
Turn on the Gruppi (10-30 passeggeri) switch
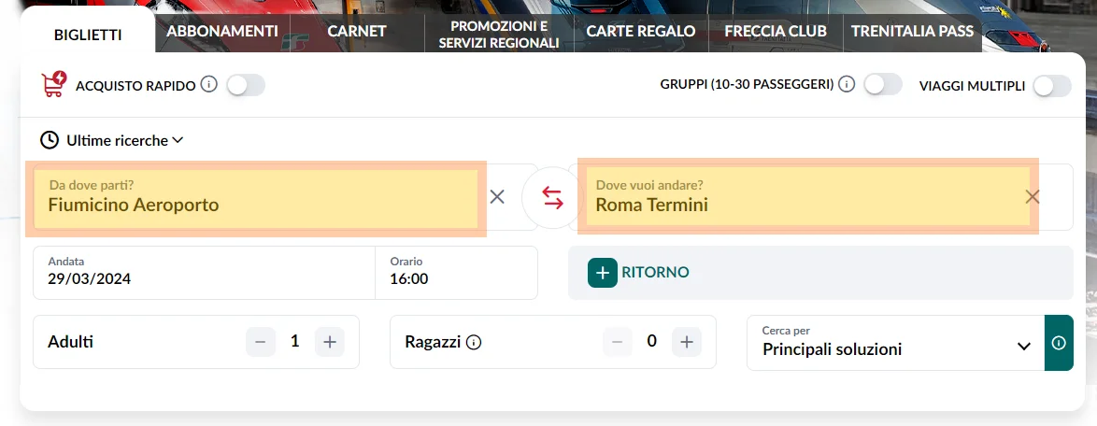pos(883,85)
